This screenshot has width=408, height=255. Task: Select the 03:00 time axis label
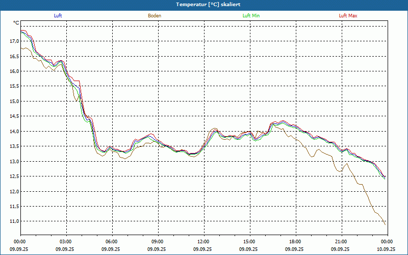coord(66,242)
